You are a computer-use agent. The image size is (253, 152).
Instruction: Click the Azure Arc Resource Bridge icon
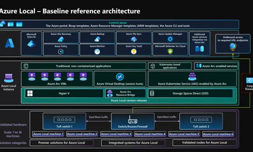(x=110, y=93)
